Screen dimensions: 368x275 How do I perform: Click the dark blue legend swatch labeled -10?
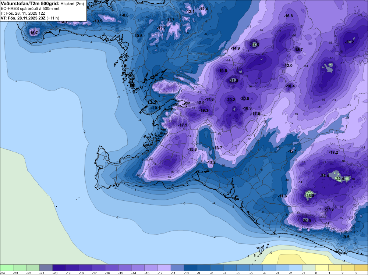coord(191,268)
